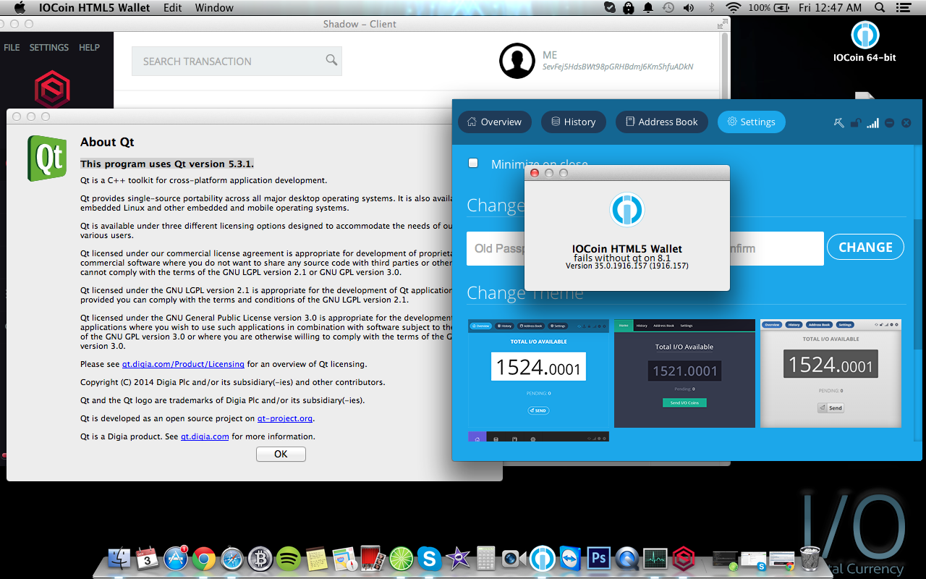
Task: Open Calculator from the dock
Action: click(485, 558)
